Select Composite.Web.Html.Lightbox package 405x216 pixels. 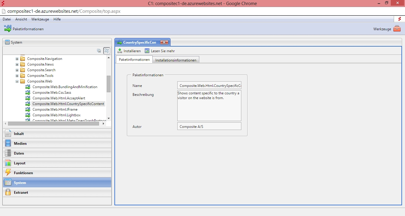click(x=56, y=115)
